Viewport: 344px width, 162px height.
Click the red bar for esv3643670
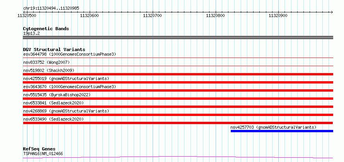[x=178, y=90]
